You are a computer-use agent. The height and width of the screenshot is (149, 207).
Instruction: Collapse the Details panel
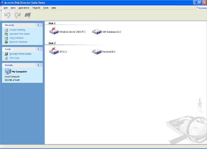(39, 65)
